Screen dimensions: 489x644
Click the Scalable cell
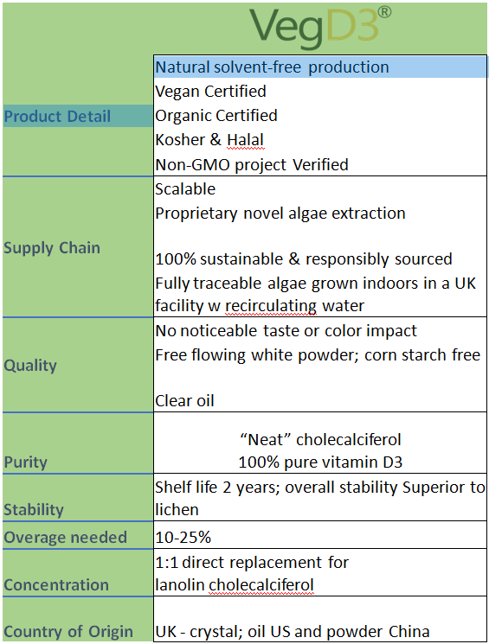click(320, 189)
